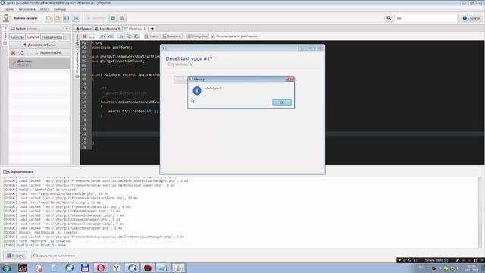The image size is (485, 273).
Task: Switch to the Поведения tab
Action: (52, 37)
